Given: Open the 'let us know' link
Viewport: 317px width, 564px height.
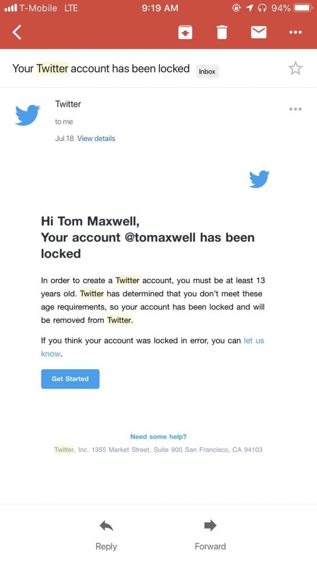Looking at the screenshot, I should pyautogui.click(x=152, y=347).
